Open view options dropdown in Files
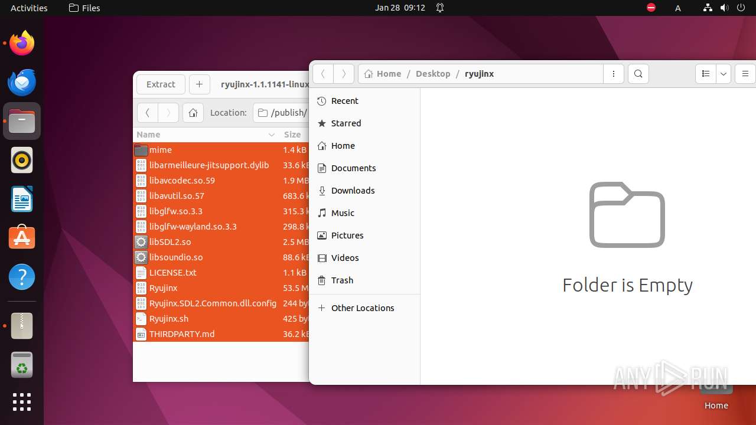756x425 pixels. pyautogui.click(x=724, y=74)
